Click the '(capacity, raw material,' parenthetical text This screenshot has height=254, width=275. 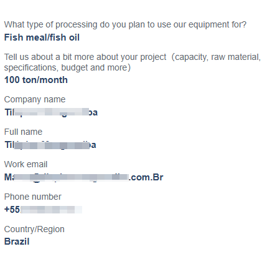216,57
